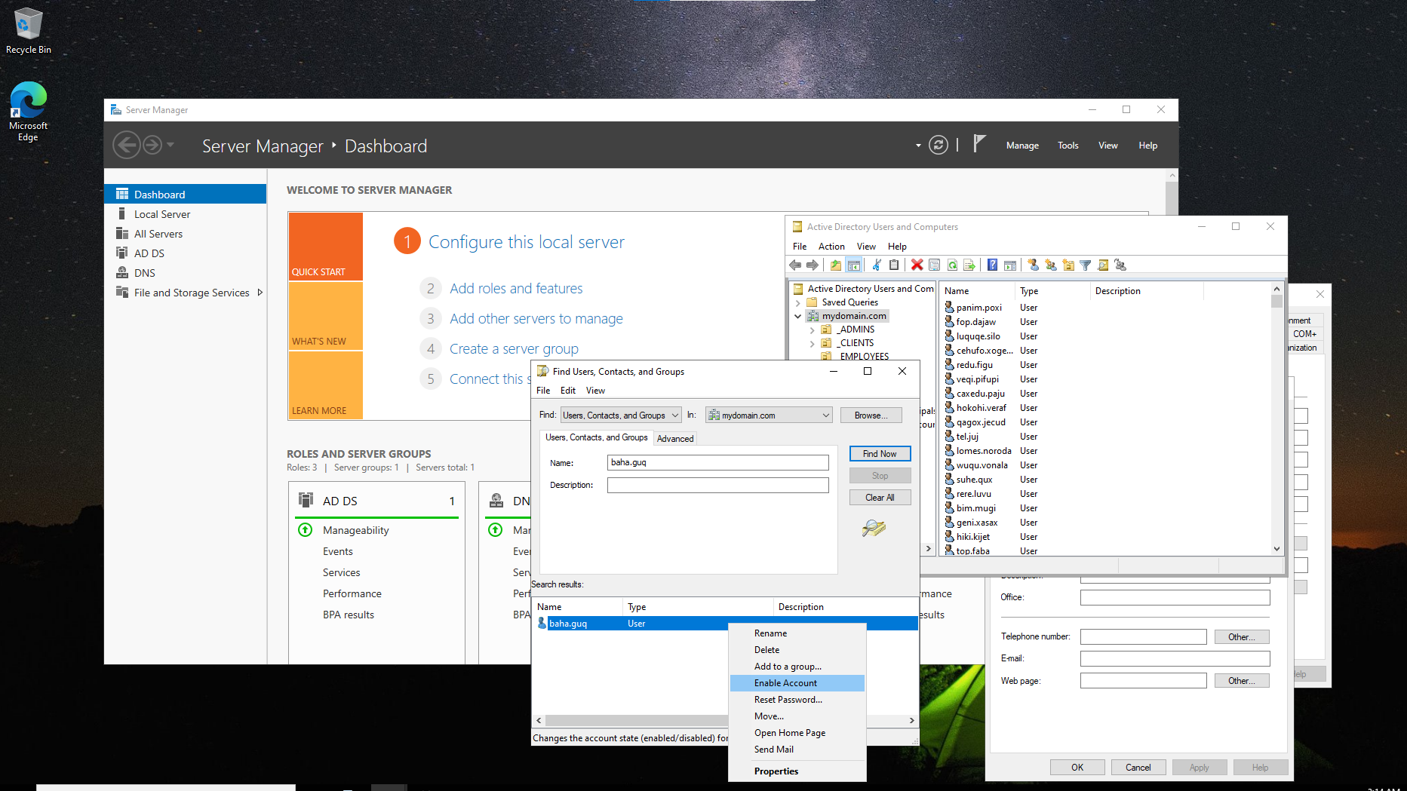Open dropdown arrow beside Server Manager refresh icon
The height and width of the screenshot is (791, 1407).
tap(918, 146)
